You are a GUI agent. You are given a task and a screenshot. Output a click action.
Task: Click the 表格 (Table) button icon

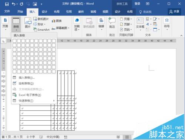[x=16, y=21]
